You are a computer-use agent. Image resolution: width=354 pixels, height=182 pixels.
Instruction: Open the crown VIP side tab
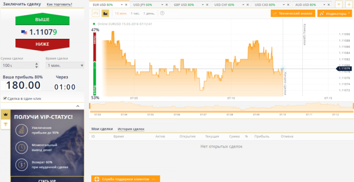6,115
